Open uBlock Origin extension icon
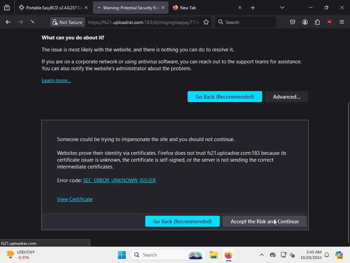Viewport: 350px width, 263px height. point(329,22)
